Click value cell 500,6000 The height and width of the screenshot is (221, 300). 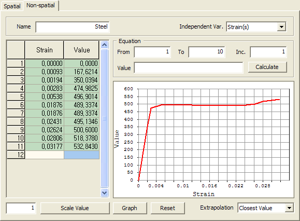81,130
